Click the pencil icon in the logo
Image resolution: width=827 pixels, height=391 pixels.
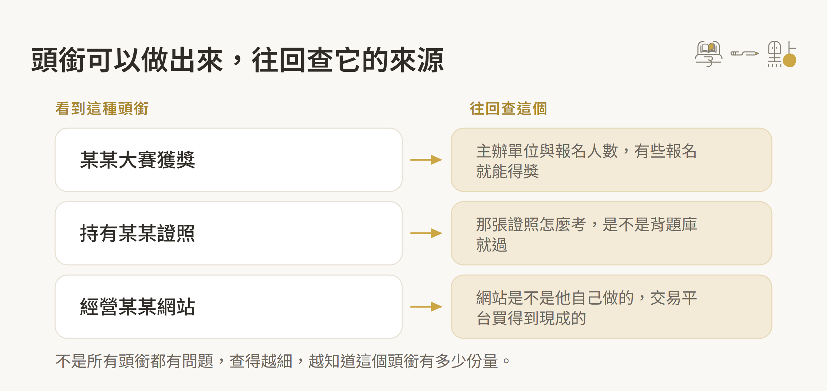tap(745, 53)
